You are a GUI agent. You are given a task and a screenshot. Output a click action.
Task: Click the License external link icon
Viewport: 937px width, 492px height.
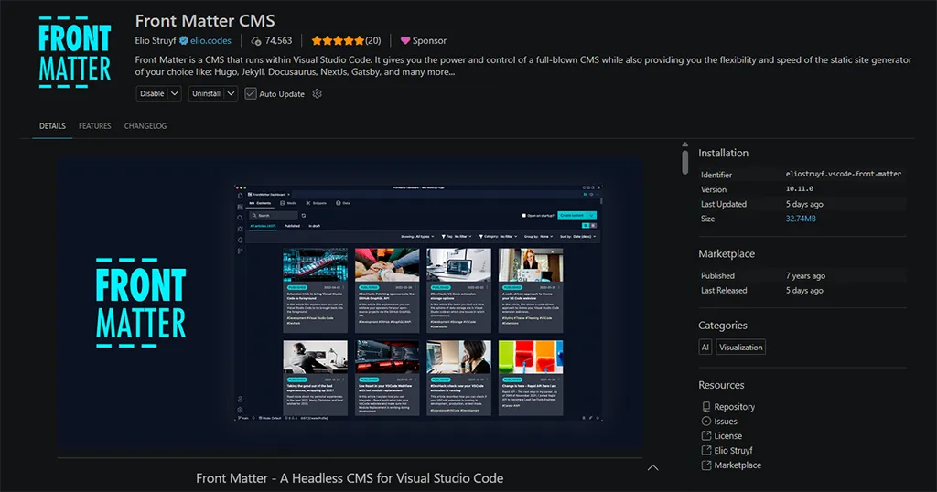click(706, 436)
